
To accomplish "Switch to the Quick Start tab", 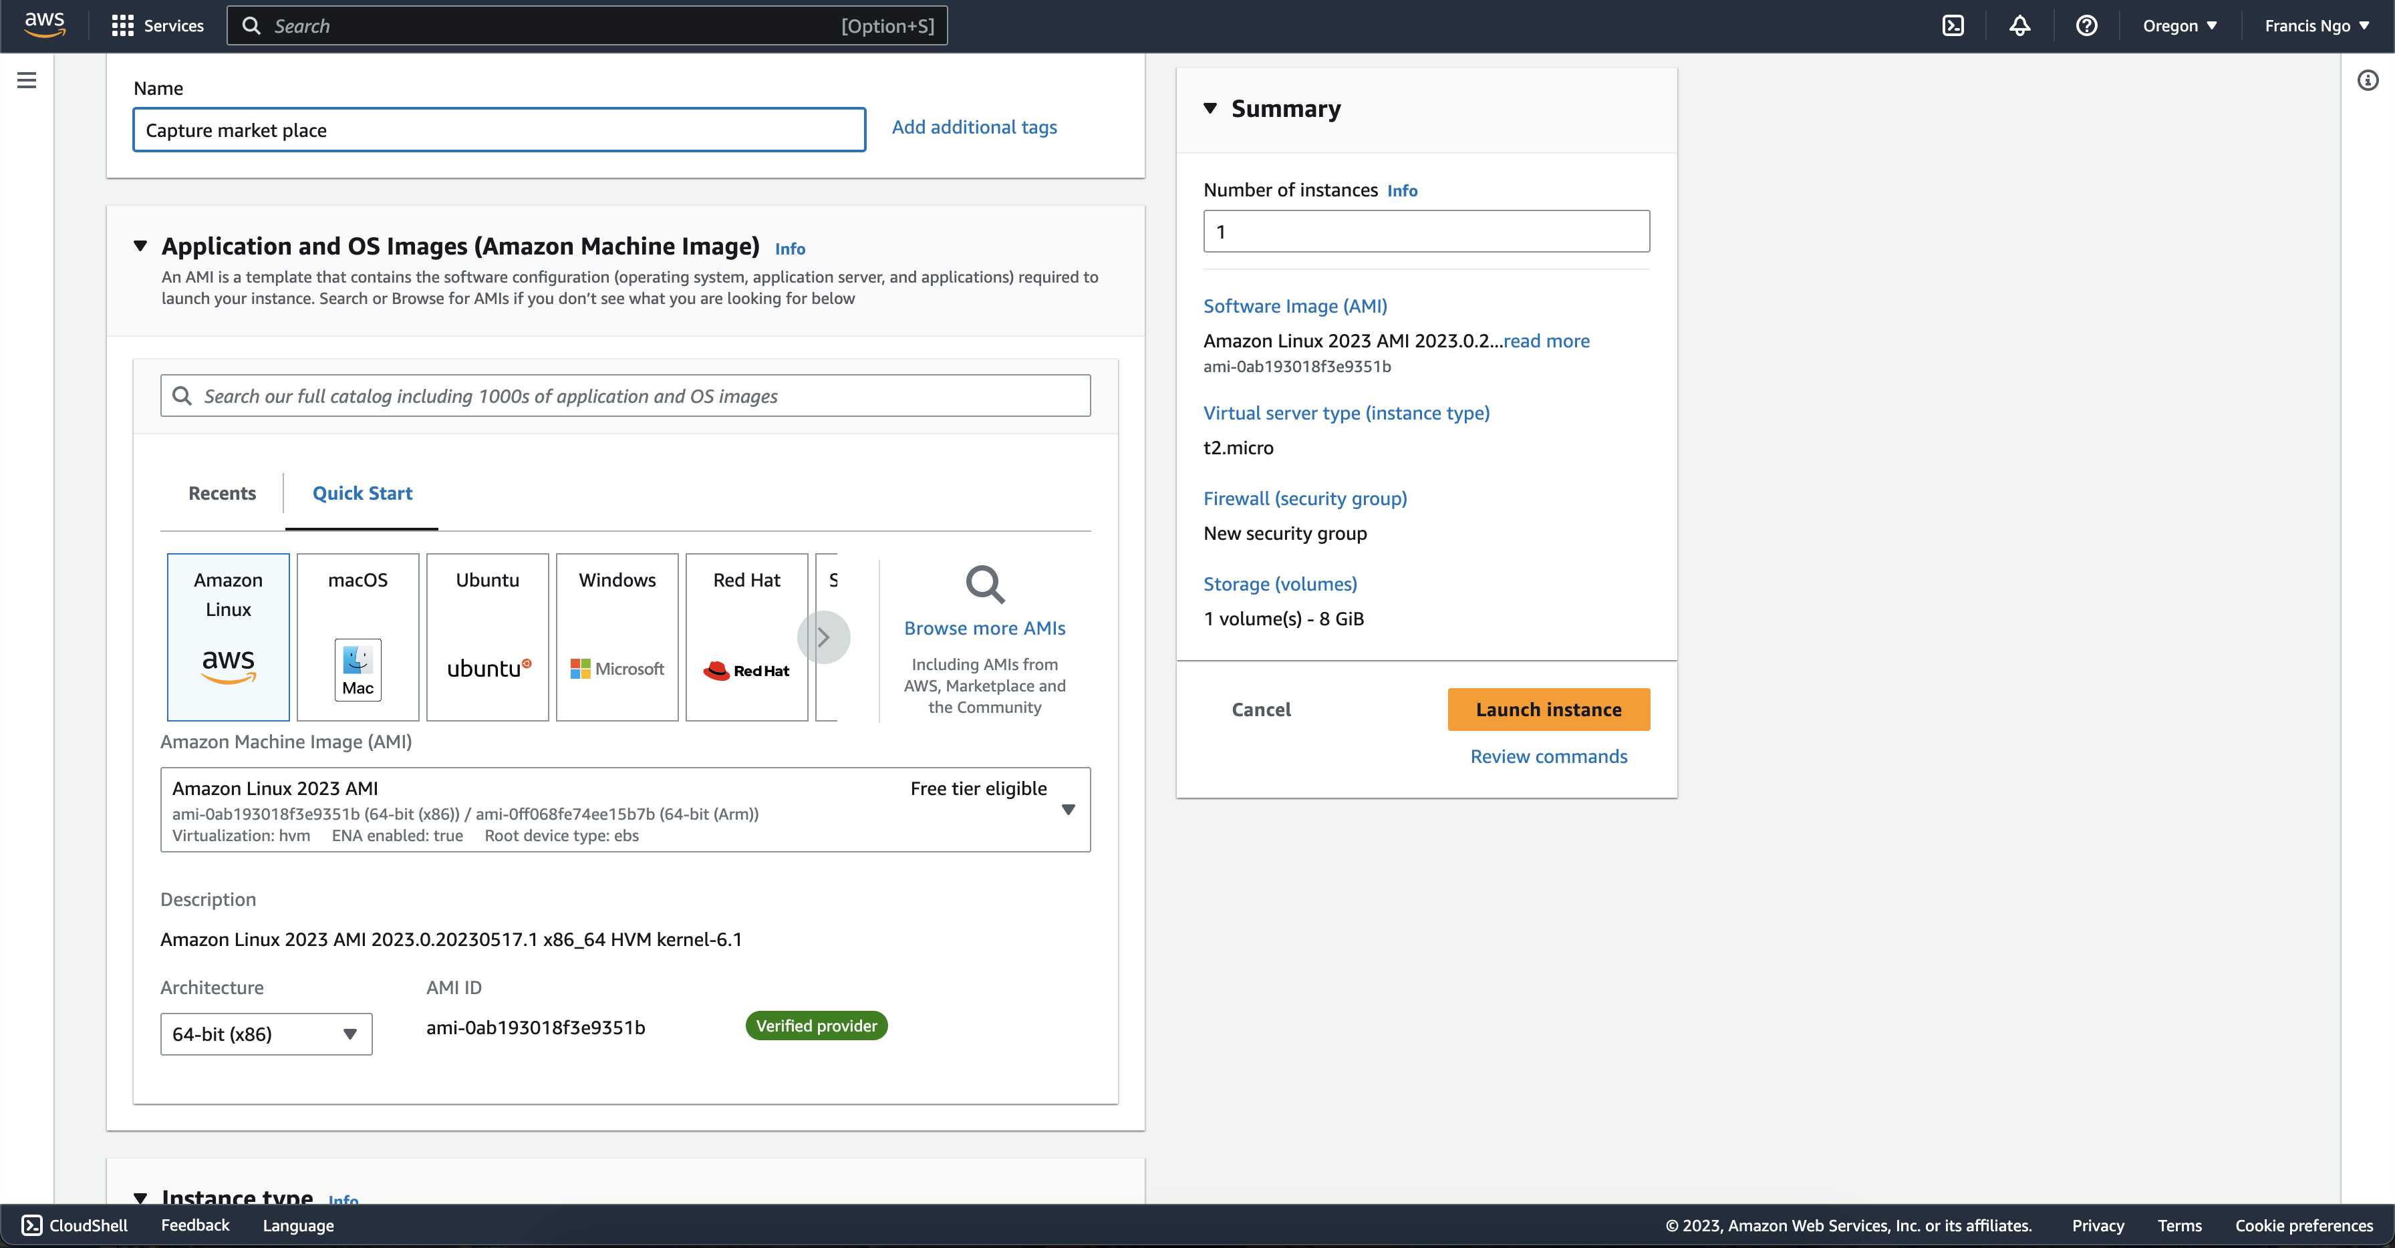I will [363, 494].
